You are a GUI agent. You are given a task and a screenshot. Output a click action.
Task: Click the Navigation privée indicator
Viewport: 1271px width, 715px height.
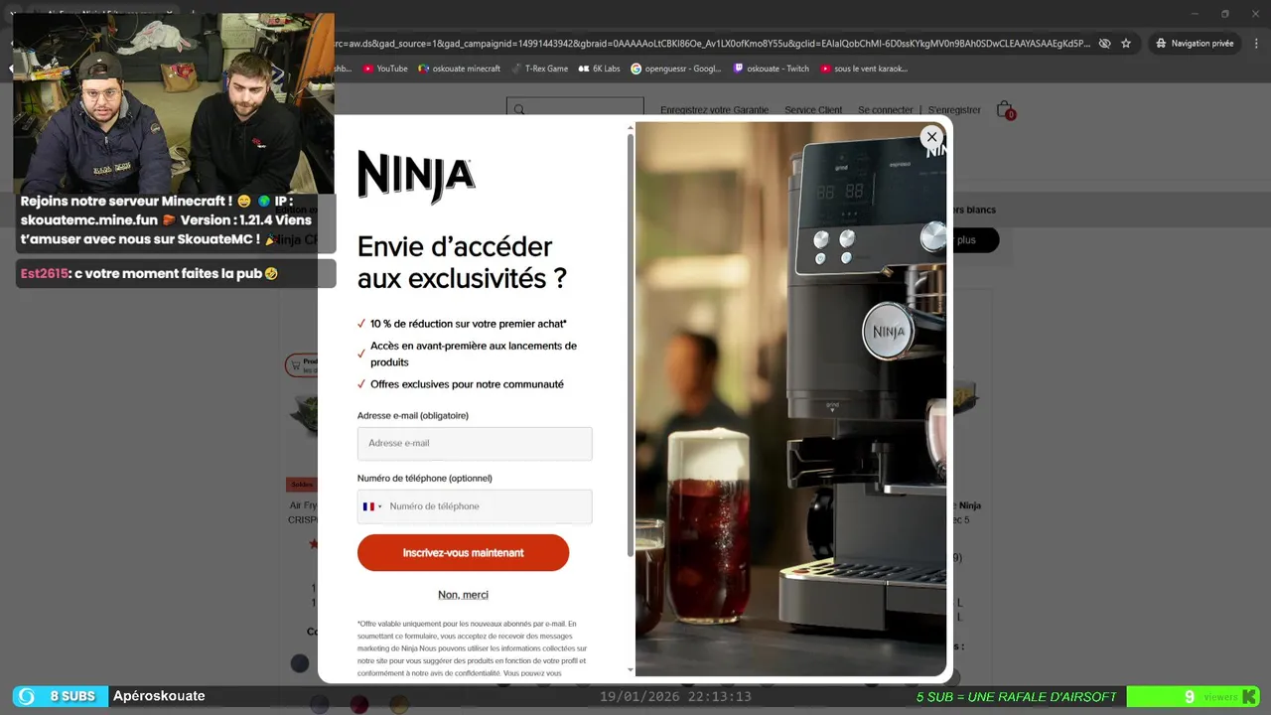point(1194,44)
